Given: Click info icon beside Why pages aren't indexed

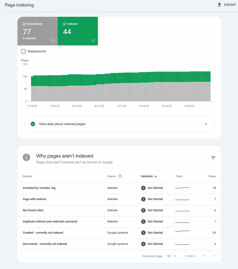Looking at the screenshot, I should coord(26,157).
